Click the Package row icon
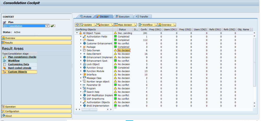This screenshot has height=121, width=261. coord(84,47)
